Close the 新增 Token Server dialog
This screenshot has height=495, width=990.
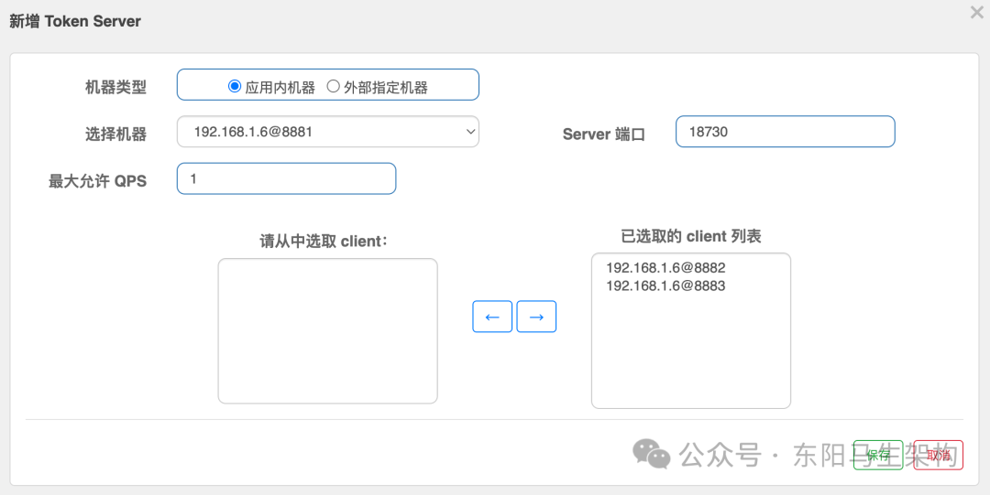tap(977, 12)
